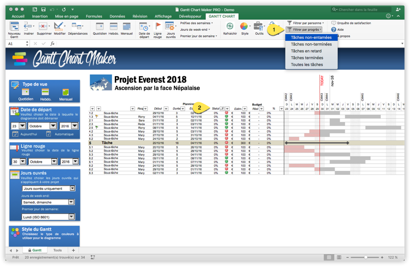Open the Formules ribbon tab
Screen dimensions: 410x266
pyautogui.click(x=94, y=16)
